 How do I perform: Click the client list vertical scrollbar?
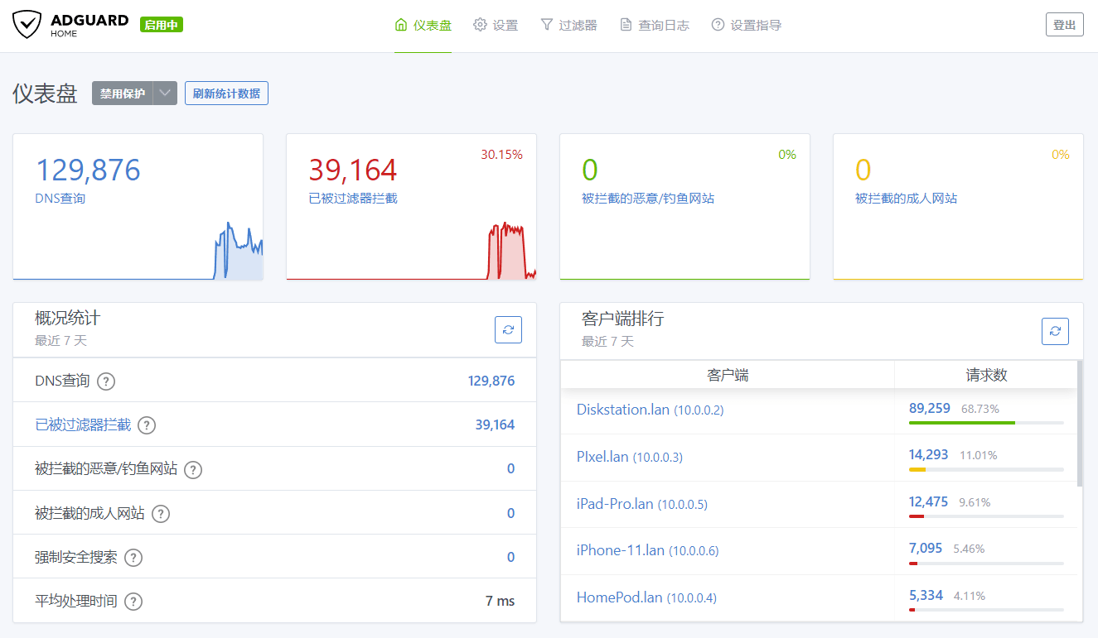coord(1079,422)
